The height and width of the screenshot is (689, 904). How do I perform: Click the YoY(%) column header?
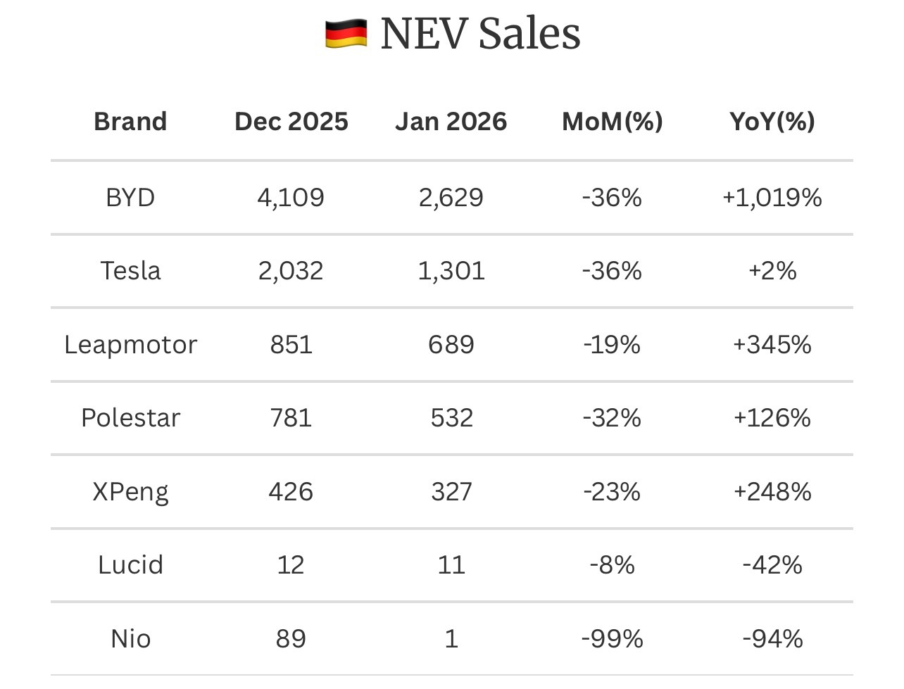[x=772, y=122]
